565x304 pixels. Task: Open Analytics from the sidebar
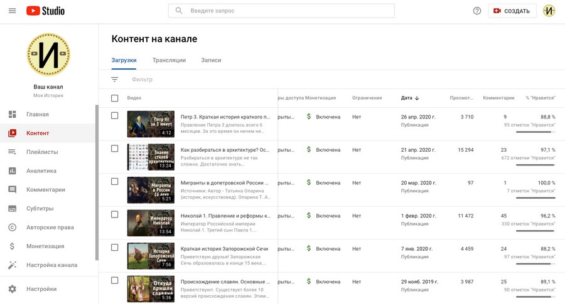coord(41,170)
